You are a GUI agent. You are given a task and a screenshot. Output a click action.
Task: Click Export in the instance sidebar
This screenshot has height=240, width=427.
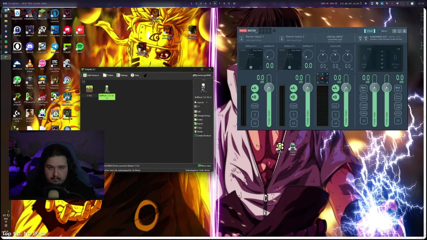tap(198, 124)
